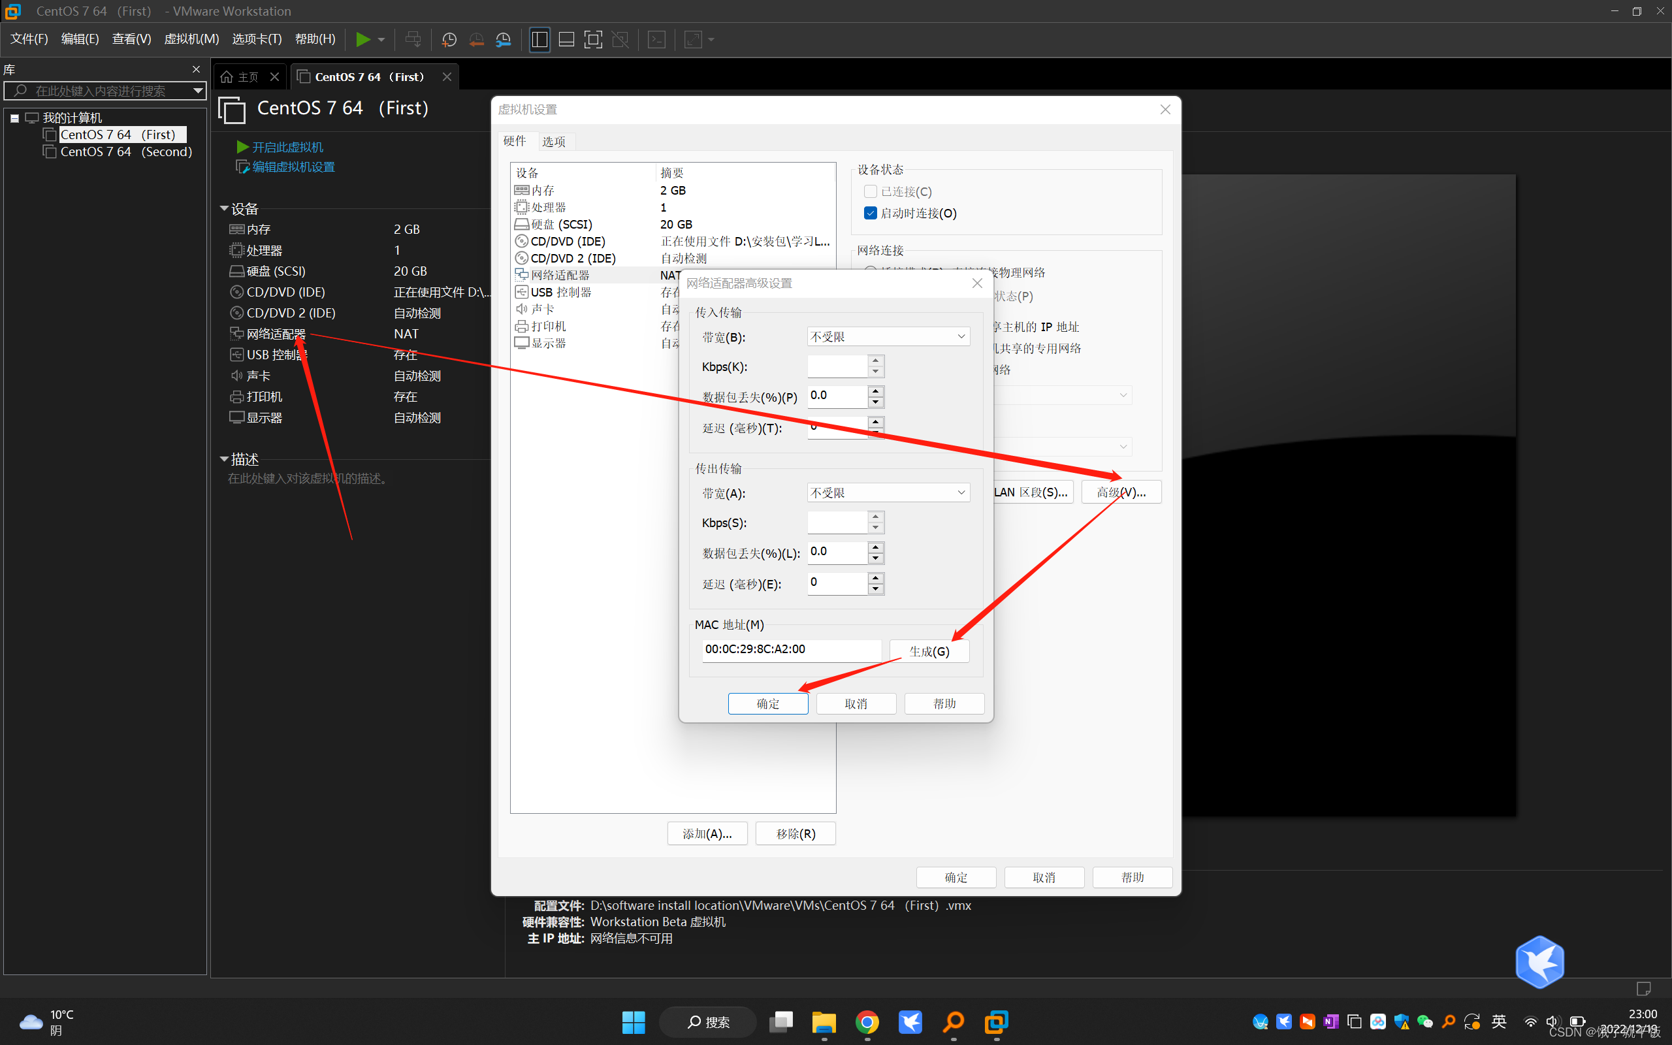
Task: Switch to the 选项 tab in settings
Action: pyautogui.click(x=553, y=141)
